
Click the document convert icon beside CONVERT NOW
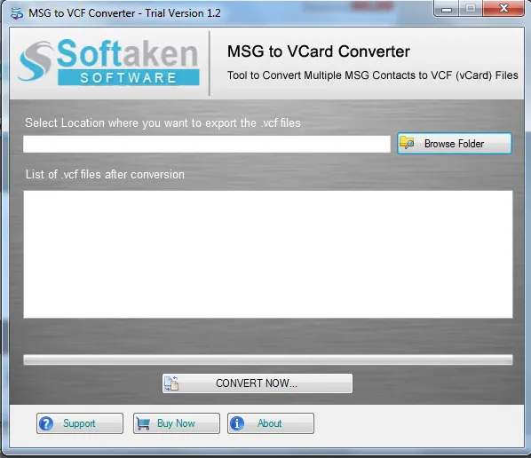[x=171, y=383]
